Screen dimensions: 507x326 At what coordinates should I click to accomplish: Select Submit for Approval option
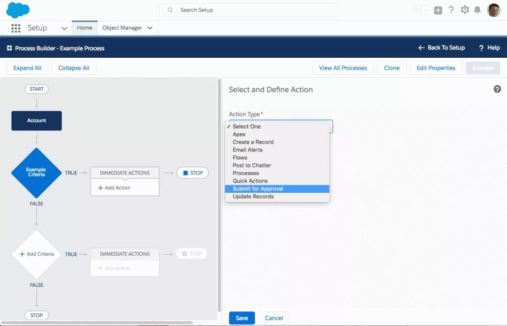coord(258,189)
